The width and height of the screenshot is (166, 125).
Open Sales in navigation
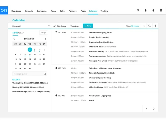[x=62, y=11]
